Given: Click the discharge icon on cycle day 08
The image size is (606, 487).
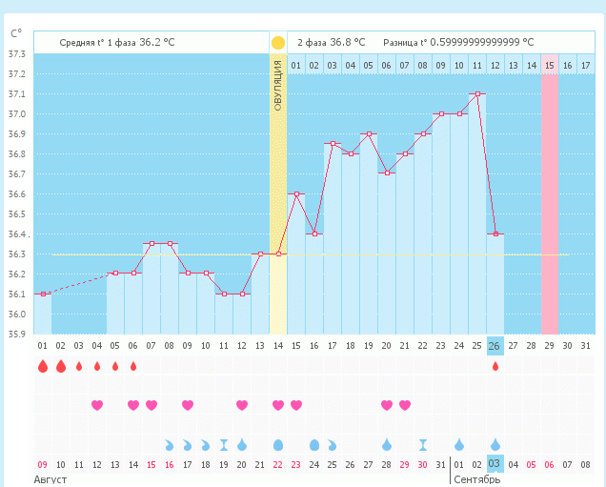Looking at the screenshot, I should [x=170, y=444].
